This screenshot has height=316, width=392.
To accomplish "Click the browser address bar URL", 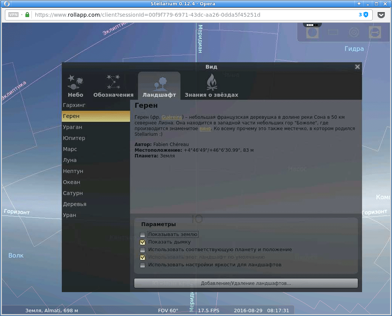I will (147, 15).
